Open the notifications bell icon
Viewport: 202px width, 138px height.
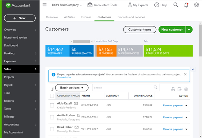(186, 5)
